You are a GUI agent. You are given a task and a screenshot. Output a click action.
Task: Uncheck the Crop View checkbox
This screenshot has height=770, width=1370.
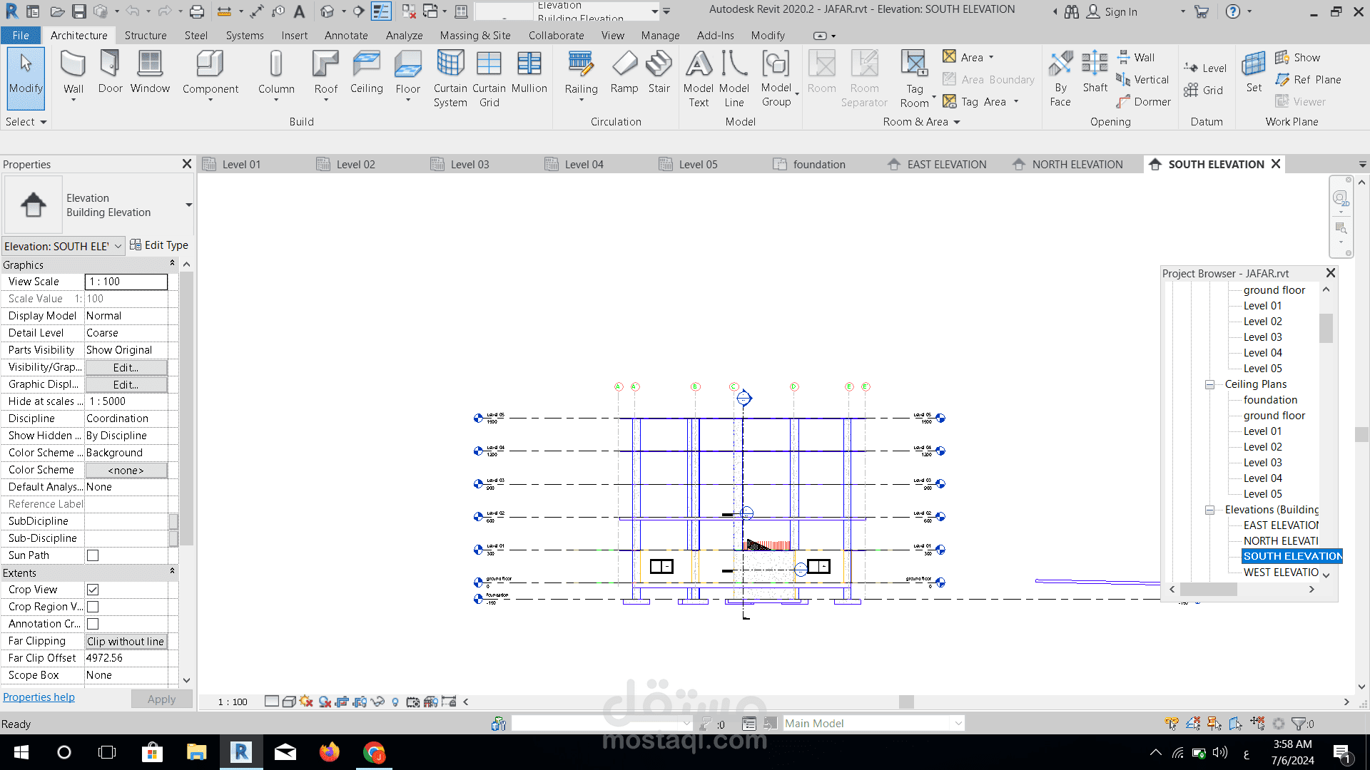(93, 590)
